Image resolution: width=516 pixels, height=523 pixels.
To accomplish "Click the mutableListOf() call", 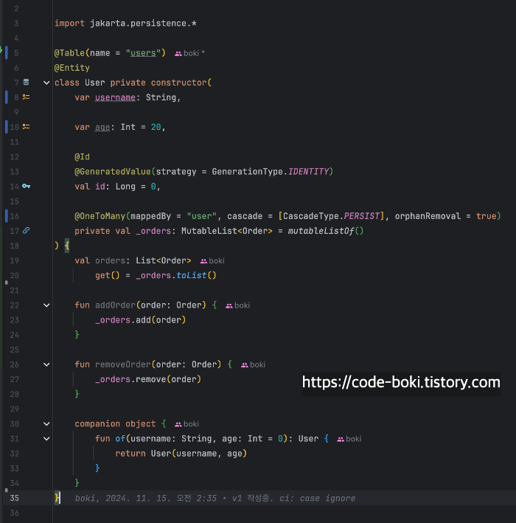I will [x=326, y=231].
